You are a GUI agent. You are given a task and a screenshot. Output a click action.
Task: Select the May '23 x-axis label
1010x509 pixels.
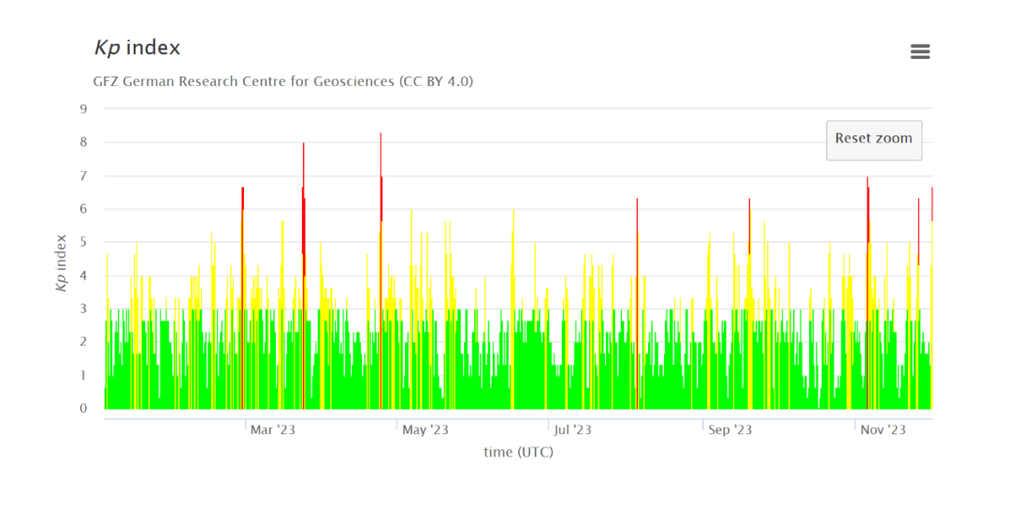pyautogui.click(x=426, y=430)
